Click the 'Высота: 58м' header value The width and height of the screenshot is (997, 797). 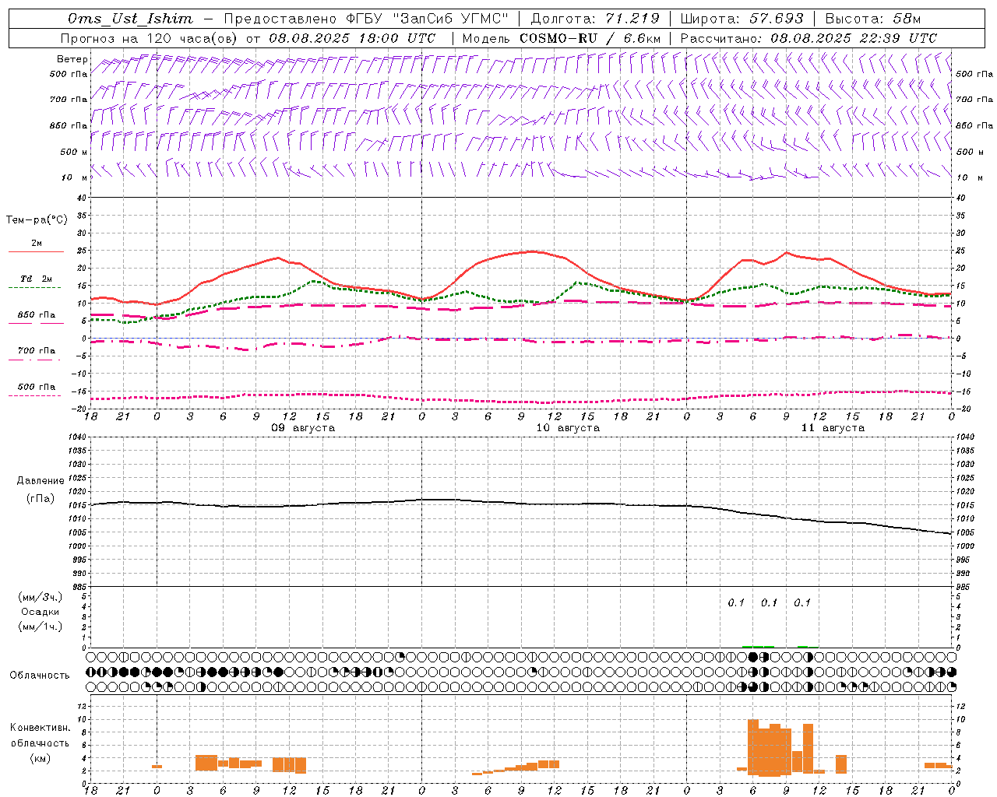coord(872,19)
